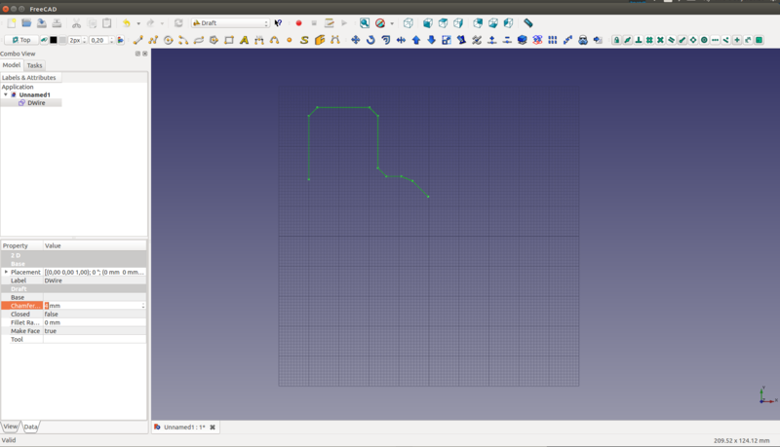
Task: Pick the Draft Rectangle tool
Action: [x=229, y=40]
